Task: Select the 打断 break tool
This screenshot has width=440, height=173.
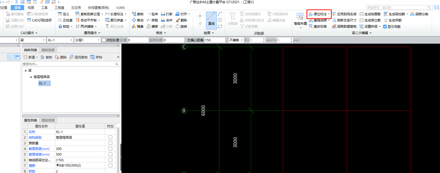Action: tap(167, 14)
